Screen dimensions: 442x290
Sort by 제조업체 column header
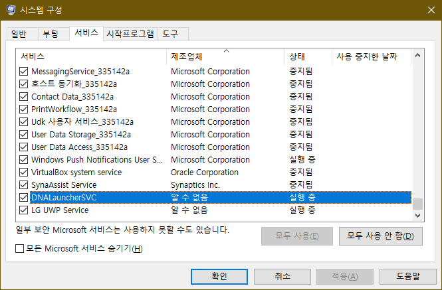coord(225,57)
